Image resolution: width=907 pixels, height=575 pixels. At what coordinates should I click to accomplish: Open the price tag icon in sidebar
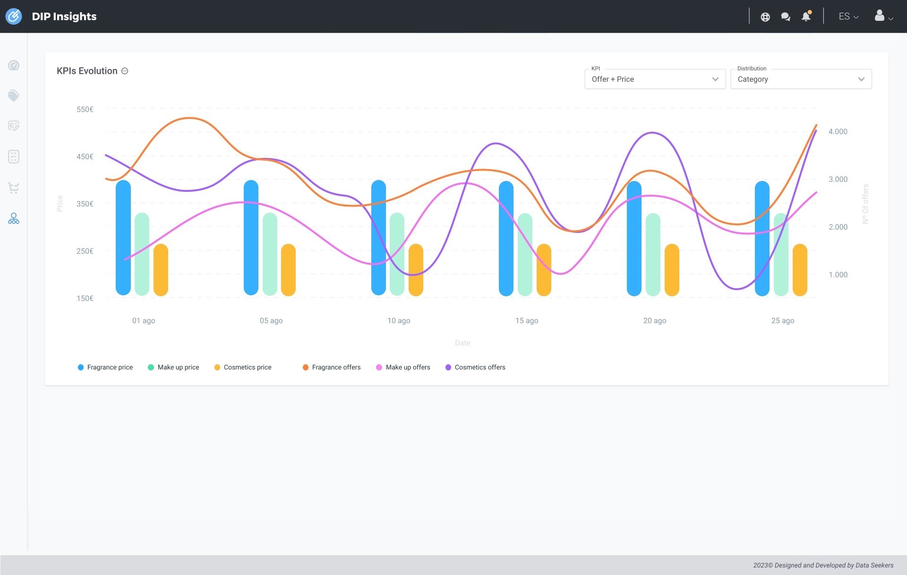tap(14, 95)
